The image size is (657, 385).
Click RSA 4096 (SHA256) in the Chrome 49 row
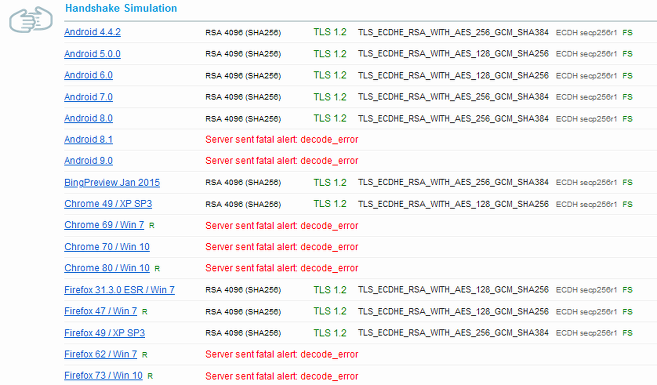(x=243, y=204)
